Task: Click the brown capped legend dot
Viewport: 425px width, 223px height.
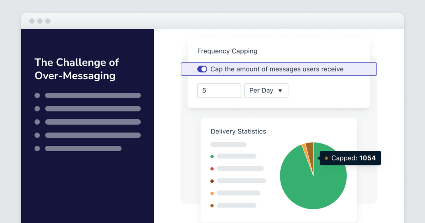Action: click(212, 205)
